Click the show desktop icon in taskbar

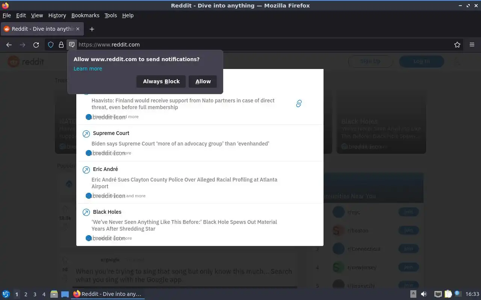[65, 294]
